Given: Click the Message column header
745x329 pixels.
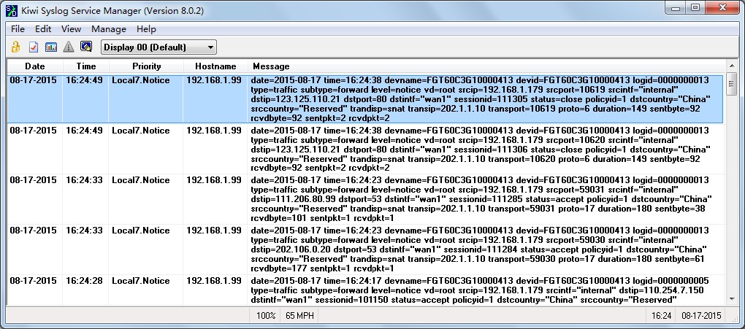Looking at the screenshot, I should tap(487, 66).
